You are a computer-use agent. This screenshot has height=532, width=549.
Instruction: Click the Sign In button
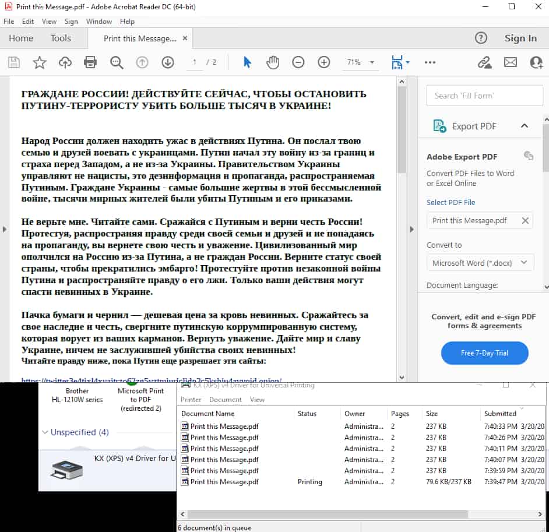tap(520, 38)
